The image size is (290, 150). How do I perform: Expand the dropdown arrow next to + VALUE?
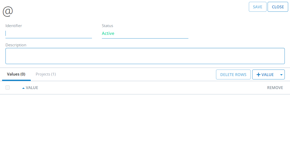pos(281,75)
